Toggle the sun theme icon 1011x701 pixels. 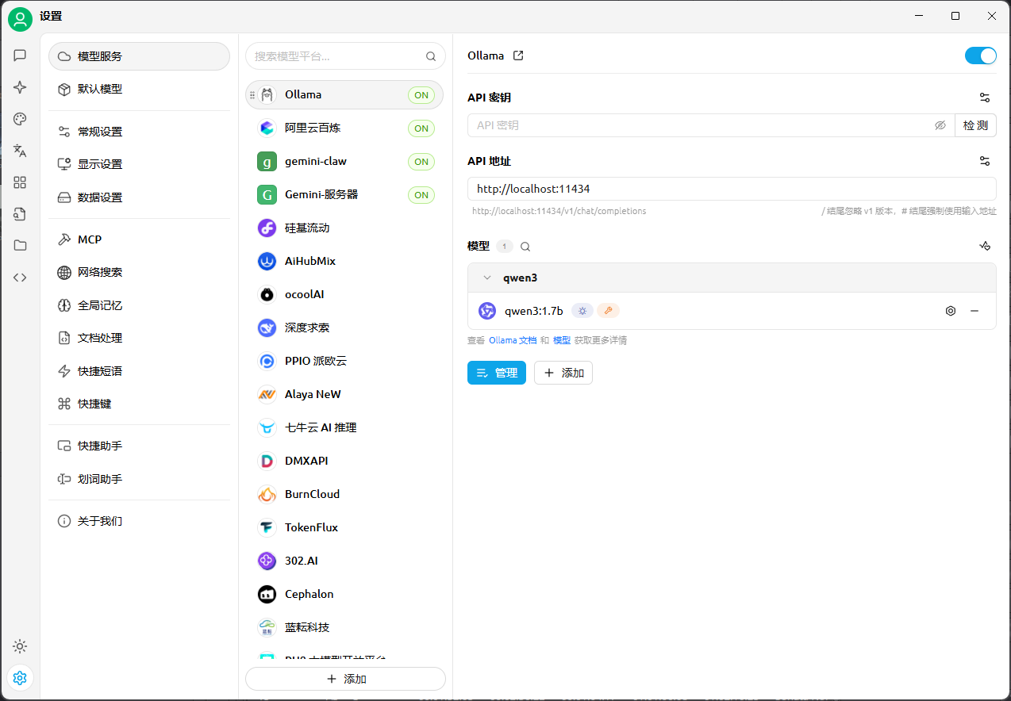pos(20,646)
